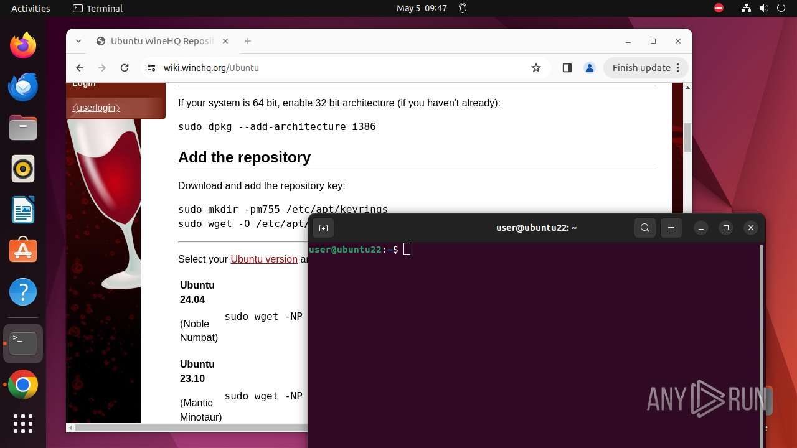Click the userlogin link in sidebar
Viewport: 797px width, 448px height.
96,108
